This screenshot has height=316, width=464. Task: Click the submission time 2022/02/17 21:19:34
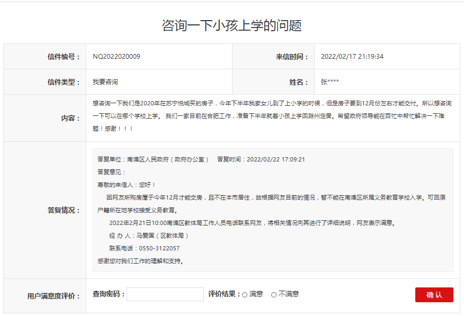352,57
